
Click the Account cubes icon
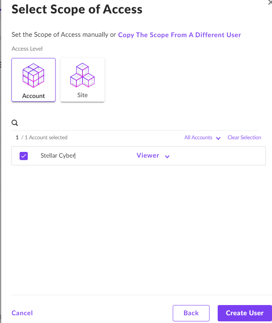point(33,76)
